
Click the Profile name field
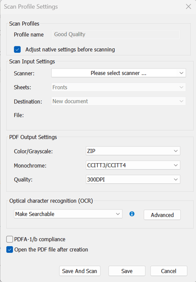pyautogui.click(x=116, y=35)
